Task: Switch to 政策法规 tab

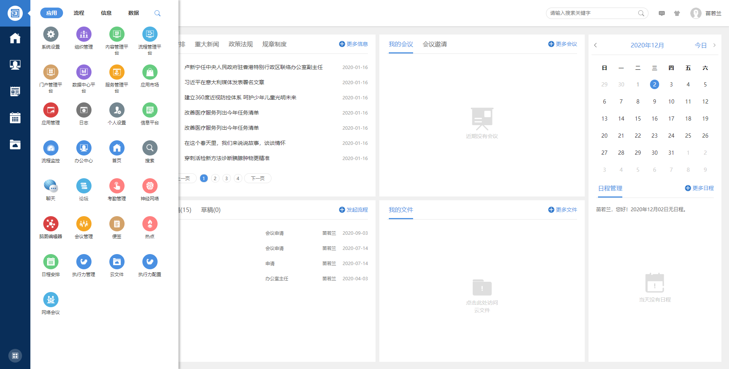Action: 241,44
